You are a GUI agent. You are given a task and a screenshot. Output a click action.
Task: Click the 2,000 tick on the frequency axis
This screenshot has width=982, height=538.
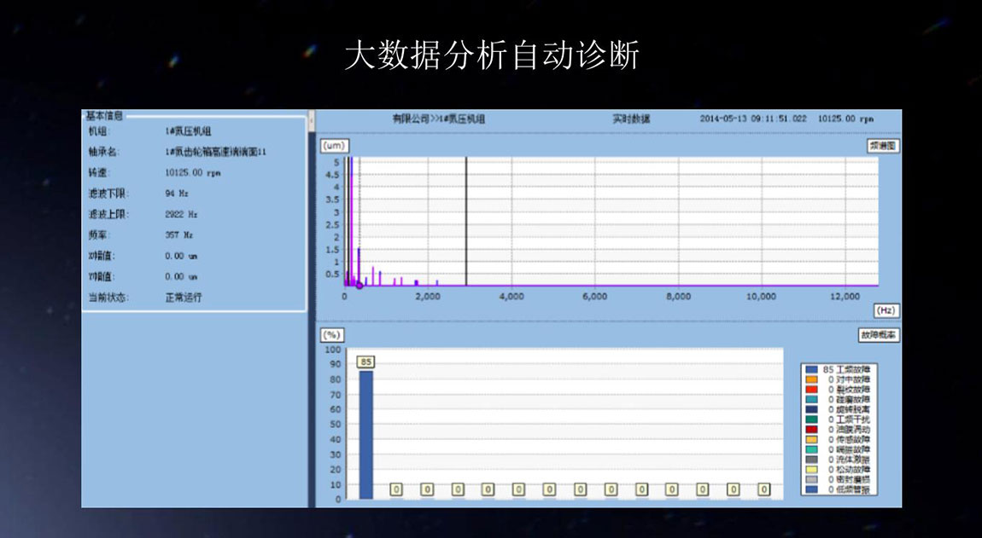[x=428, y=297]
